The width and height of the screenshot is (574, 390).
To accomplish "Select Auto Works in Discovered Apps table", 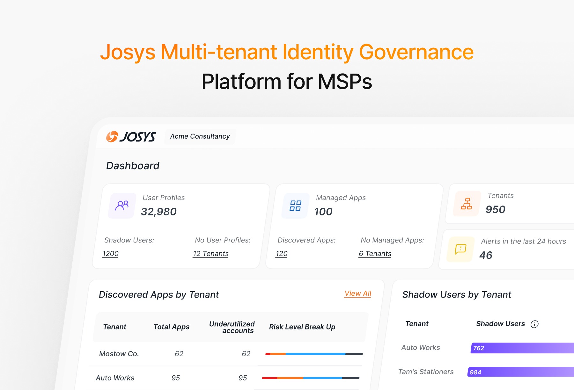I will pyautogui.click(x=115, y=378).
